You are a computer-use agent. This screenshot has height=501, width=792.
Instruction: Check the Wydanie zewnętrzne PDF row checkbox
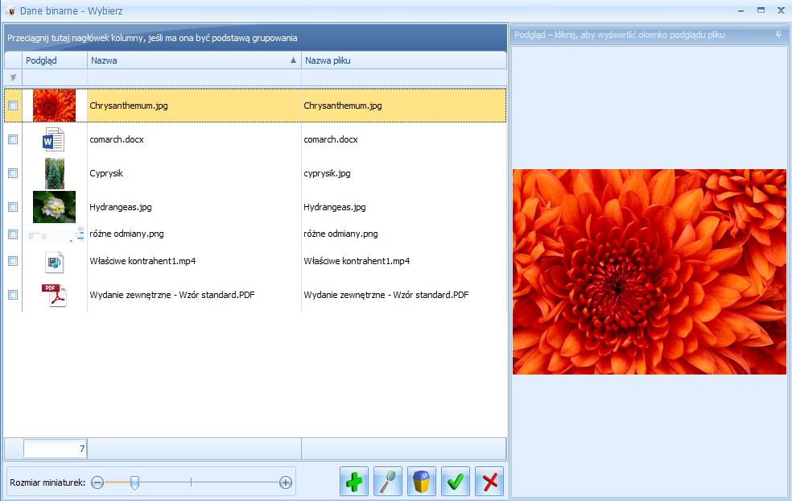pos(13,295)
